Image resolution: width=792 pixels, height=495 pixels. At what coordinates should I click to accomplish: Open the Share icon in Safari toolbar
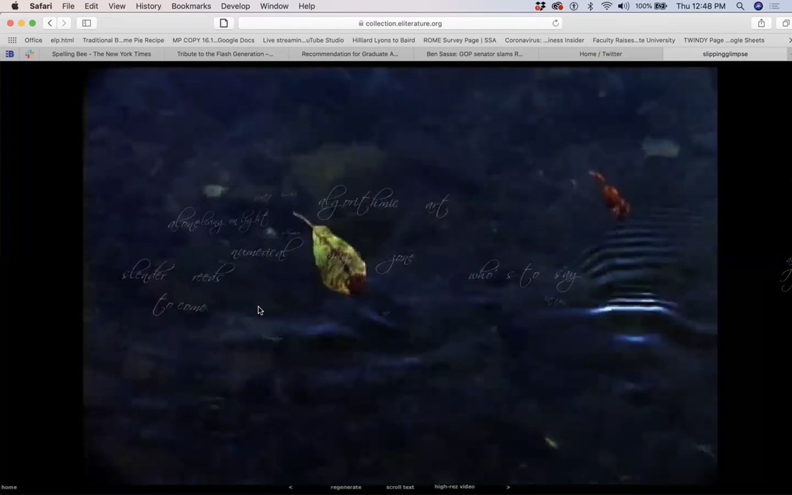pyautogui.click(x=761, y=23)
